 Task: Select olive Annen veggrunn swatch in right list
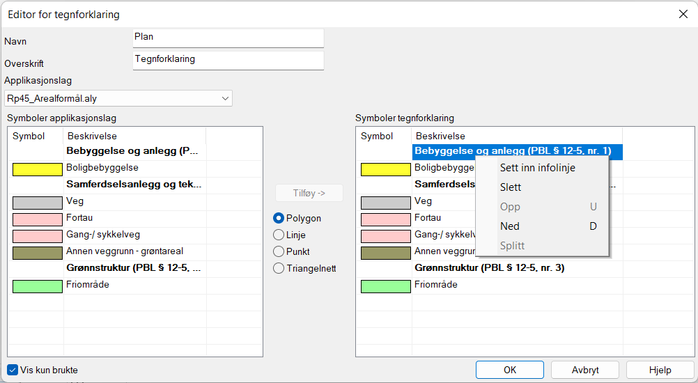[x=385, y=252]
